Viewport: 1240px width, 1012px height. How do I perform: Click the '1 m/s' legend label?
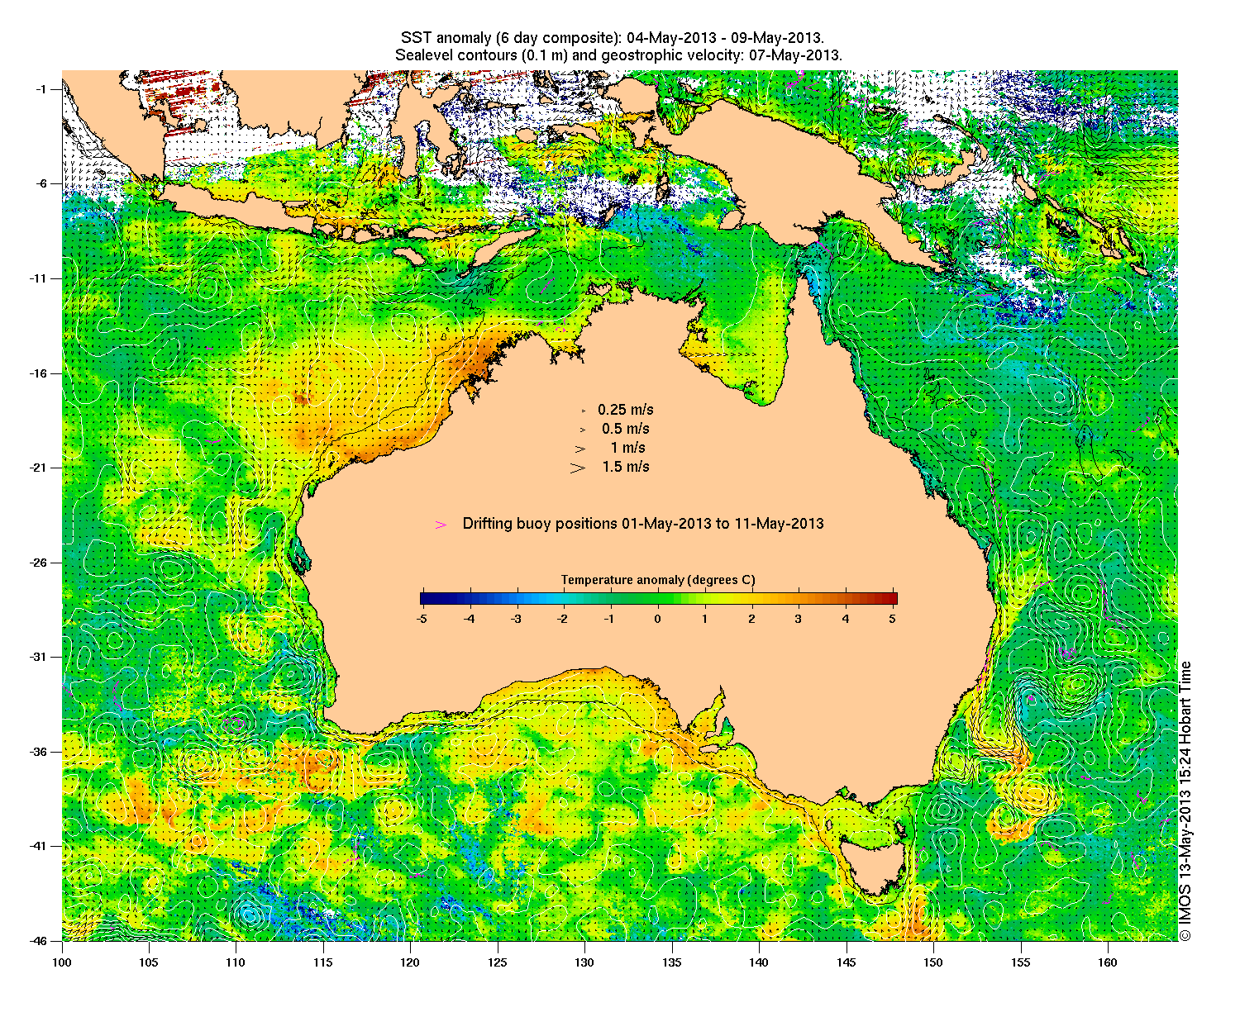tap(628, 448)
